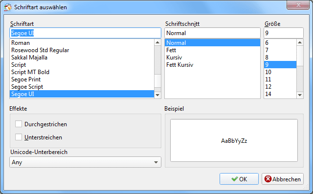Close the Schriftart auswählen dialog

pos(298,5)
